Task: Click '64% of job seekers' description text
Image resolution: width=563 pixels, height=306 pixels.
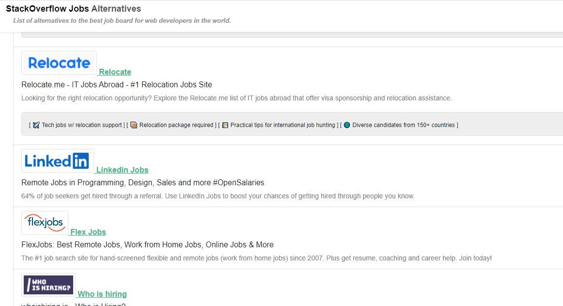Action: 218,196
